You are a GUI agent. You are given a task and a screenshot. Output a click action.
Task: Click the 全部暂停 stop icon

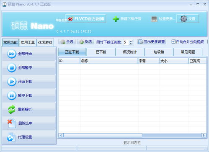click(x=12, y=68)
